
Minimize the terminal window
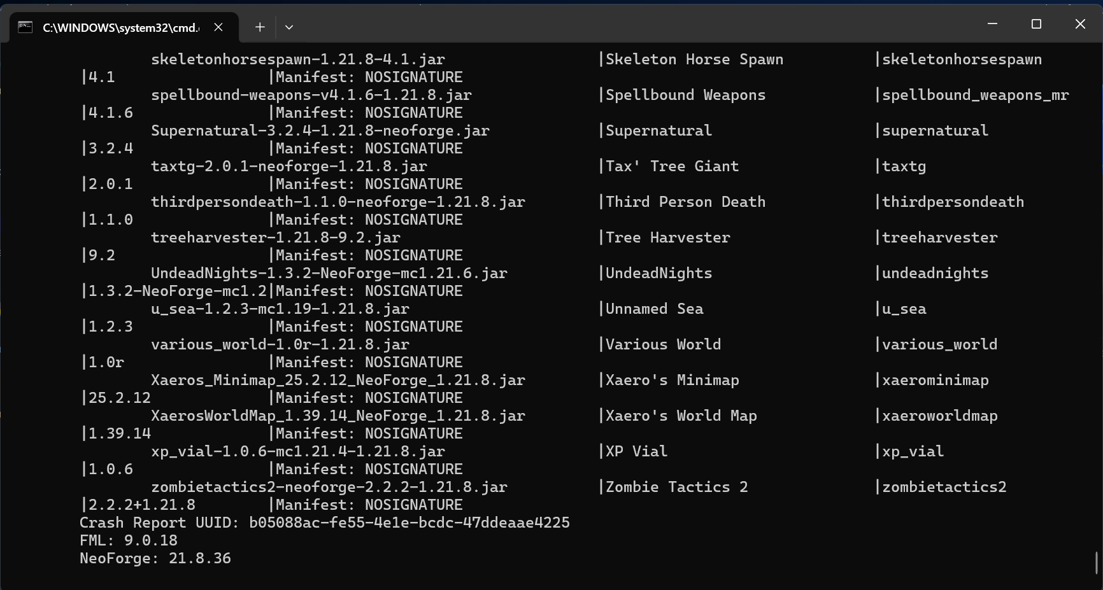pos(992,24)
